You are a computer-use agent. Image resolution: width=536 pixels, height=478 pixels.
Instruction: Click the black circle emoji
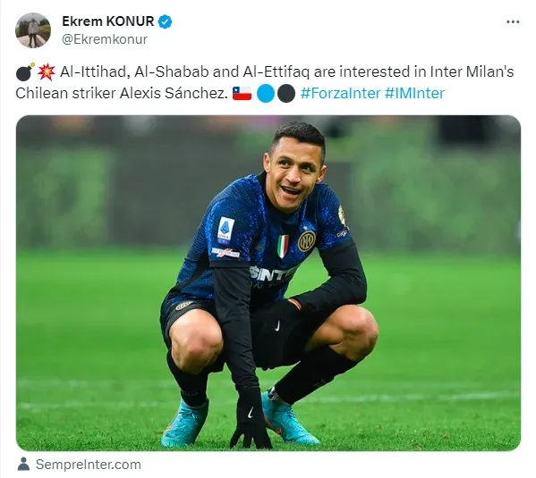[286, 94]
